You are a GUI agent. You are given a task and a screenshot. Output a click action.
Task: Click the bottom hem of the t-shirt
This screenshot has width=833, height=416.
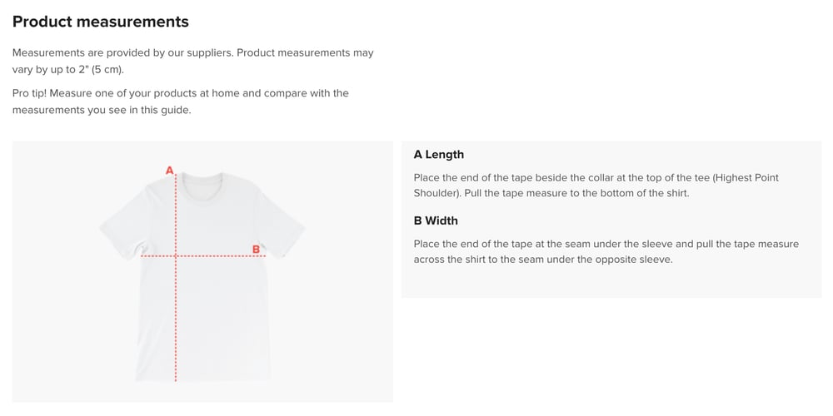click(204, 379)
